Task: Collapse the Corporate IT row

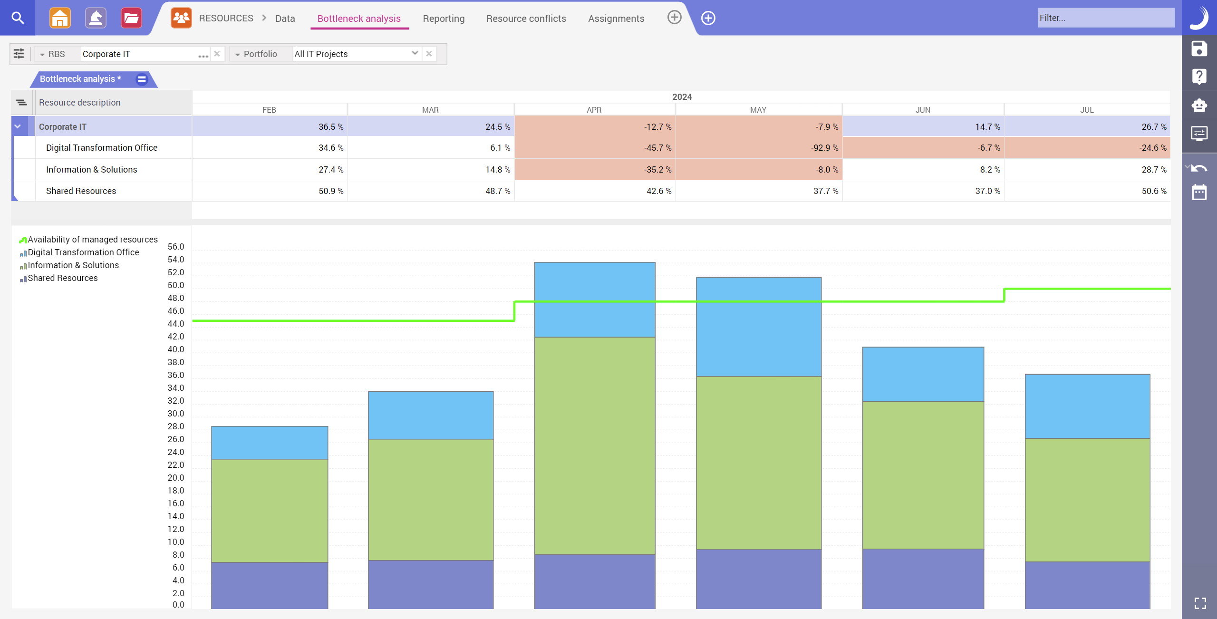Action: (18, 126)
